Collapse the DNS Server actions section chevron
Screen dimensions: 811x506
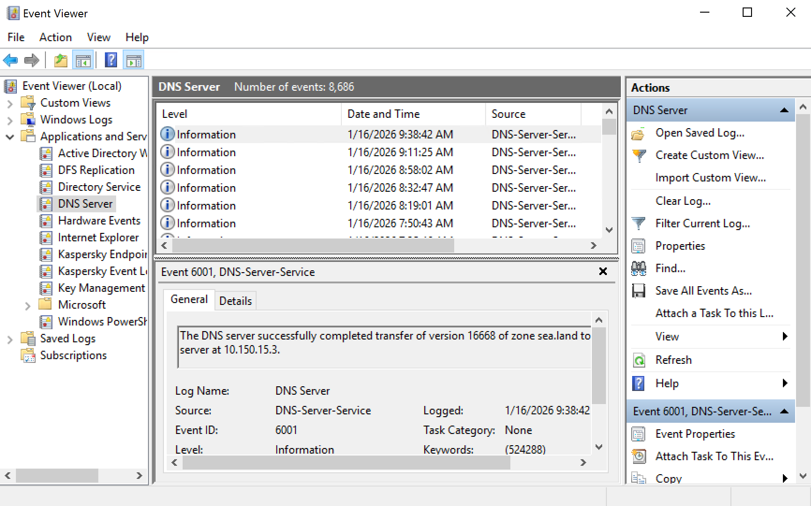coord(784,110)
